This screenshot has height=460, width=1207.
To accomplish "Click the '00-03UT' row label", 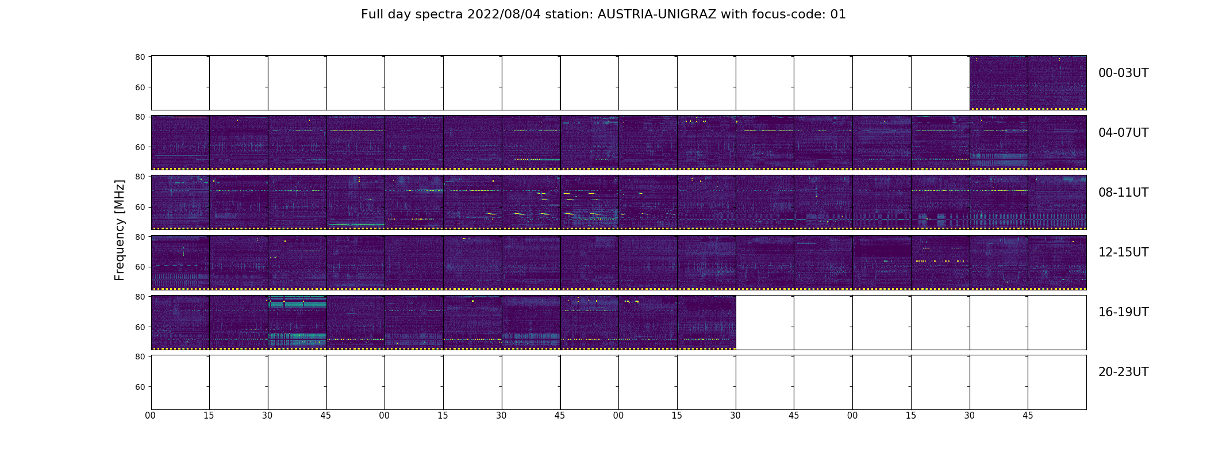I will click(x=1123, y=73).
